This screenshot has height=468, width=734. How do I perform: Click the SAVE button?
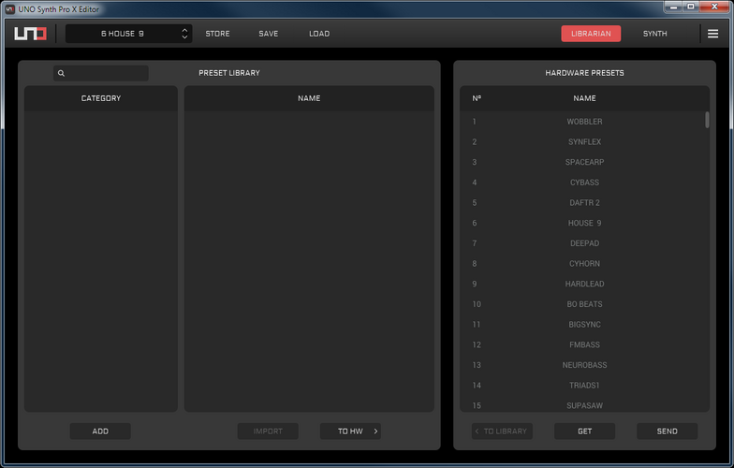point(268,34)
